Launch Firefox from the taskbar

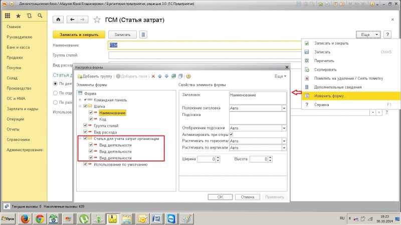(x=25, y=219)
